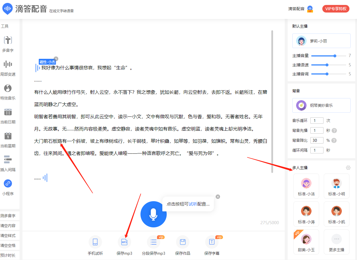Edit the 背音降比 percent field

click(x=317, y=140)
